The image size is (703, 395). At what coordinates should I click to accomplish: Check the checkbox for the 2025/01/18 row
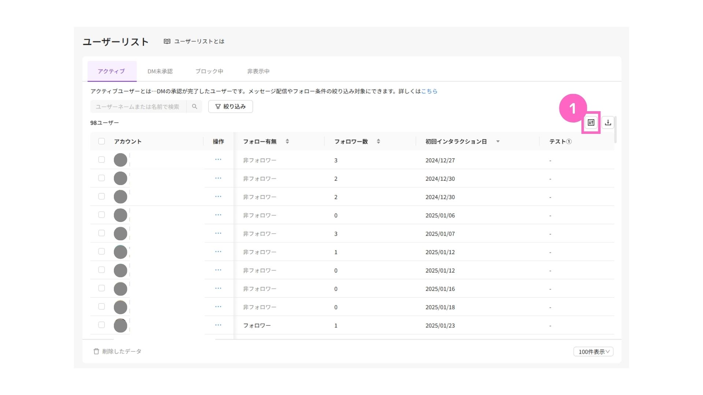point(101,306)
